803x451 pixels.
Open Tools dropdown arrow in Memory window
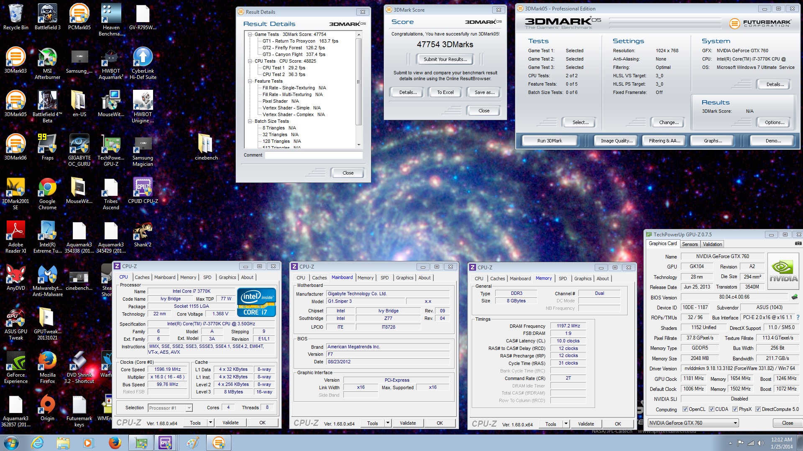[566, 424]
